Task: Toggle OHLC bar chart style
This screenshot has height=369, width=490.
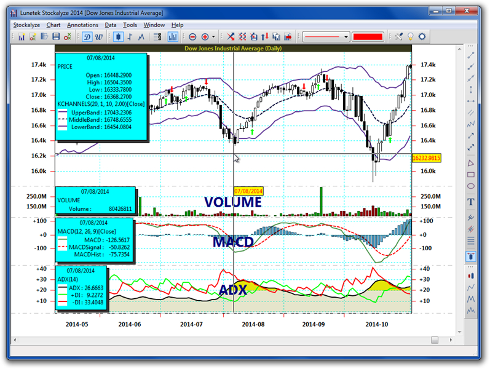Action: (130, 37)
